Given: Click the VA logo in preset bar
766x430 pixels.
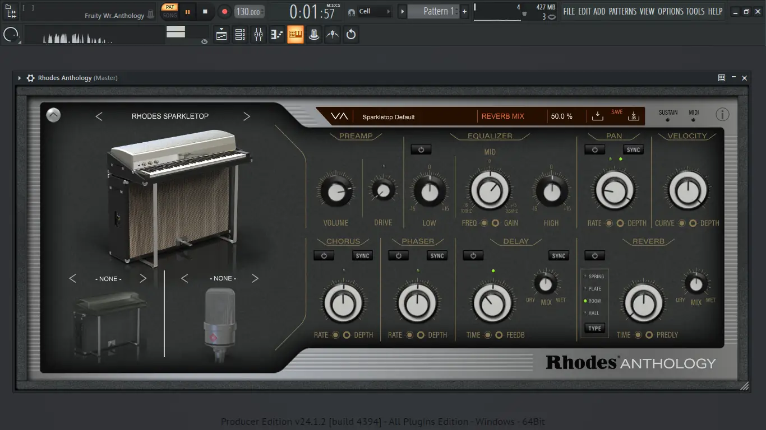Looking at the screenshot, I should click(x=339, y=116).
